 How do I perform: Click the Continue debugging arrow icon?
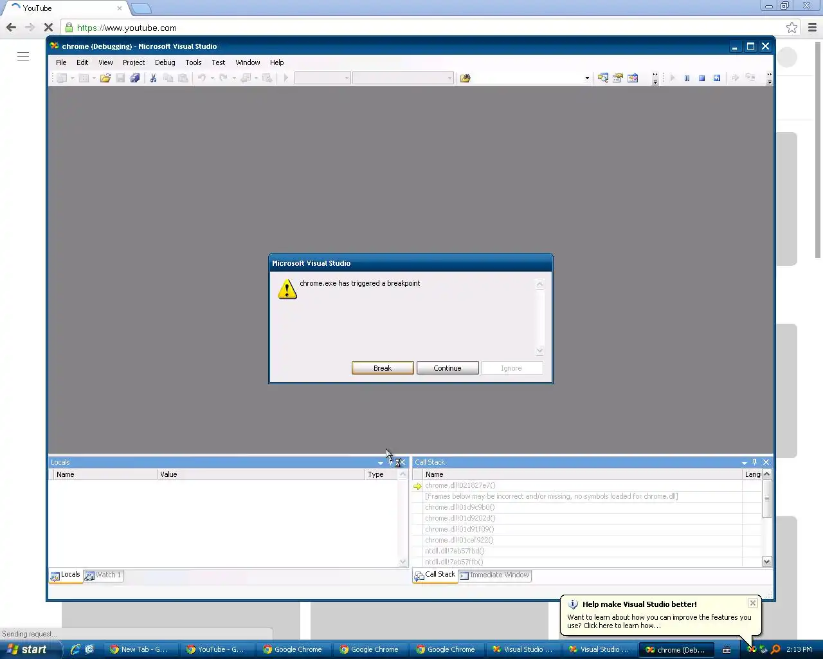673,78
